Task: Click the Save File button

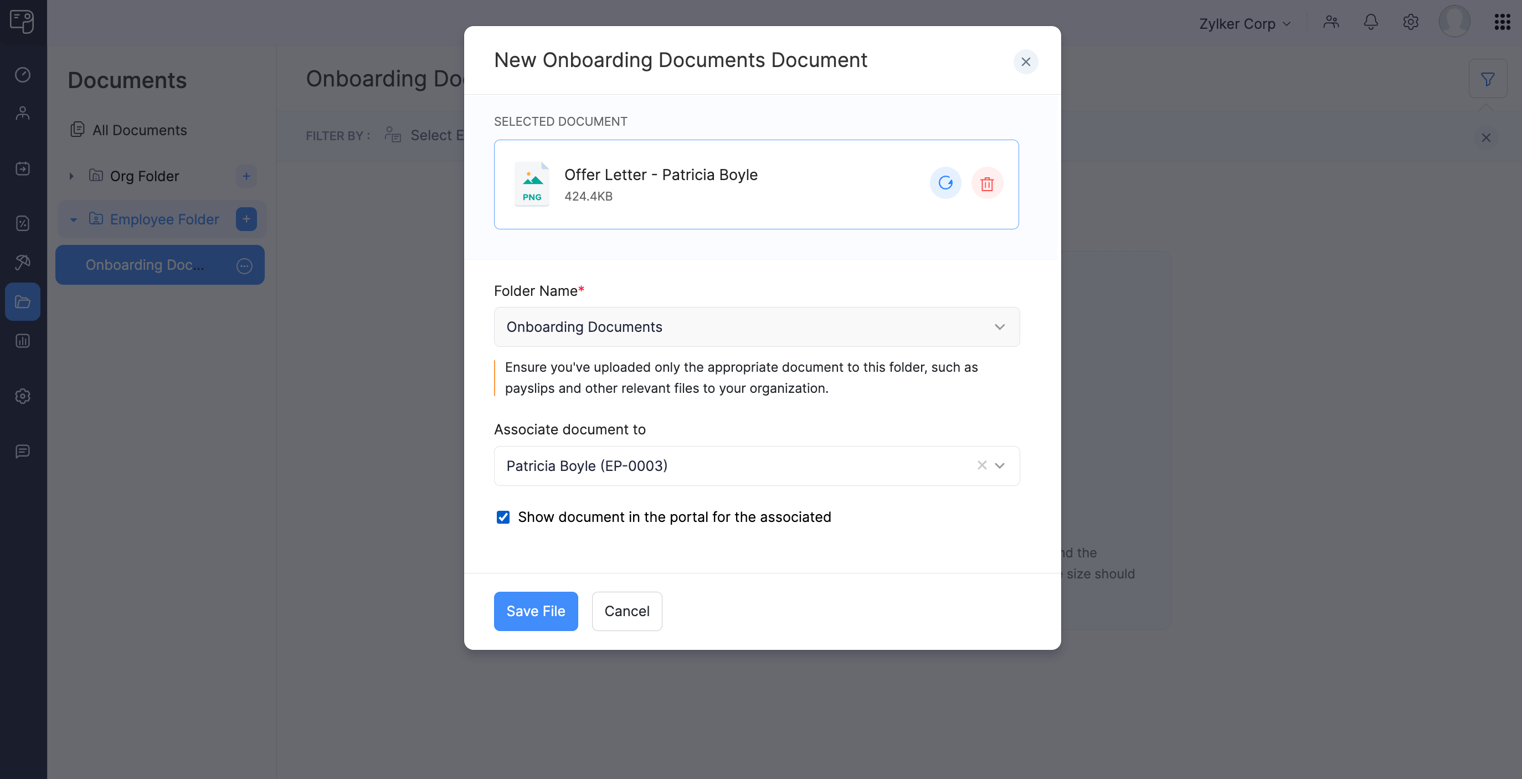Action: pyautogui.click(x=535, y=611)
